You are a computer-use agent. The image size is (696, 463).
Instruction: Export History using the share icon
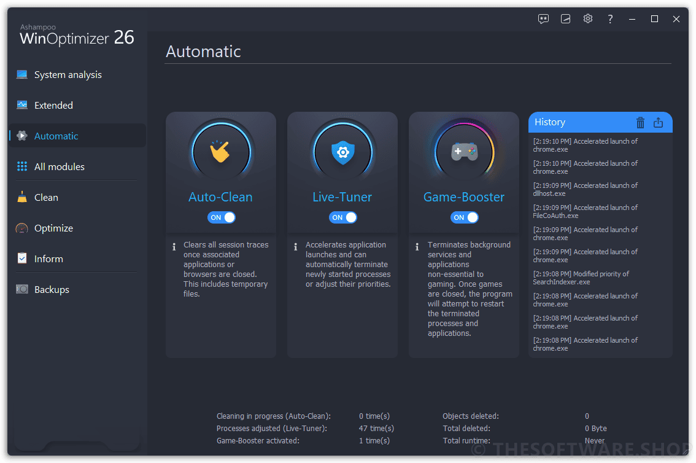pyautogui.click(x=659, y=123)
